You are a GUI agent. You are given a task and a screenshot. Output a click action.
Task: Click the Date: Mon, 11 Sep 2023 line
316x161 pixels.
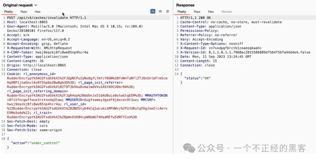tap(216, 56)
